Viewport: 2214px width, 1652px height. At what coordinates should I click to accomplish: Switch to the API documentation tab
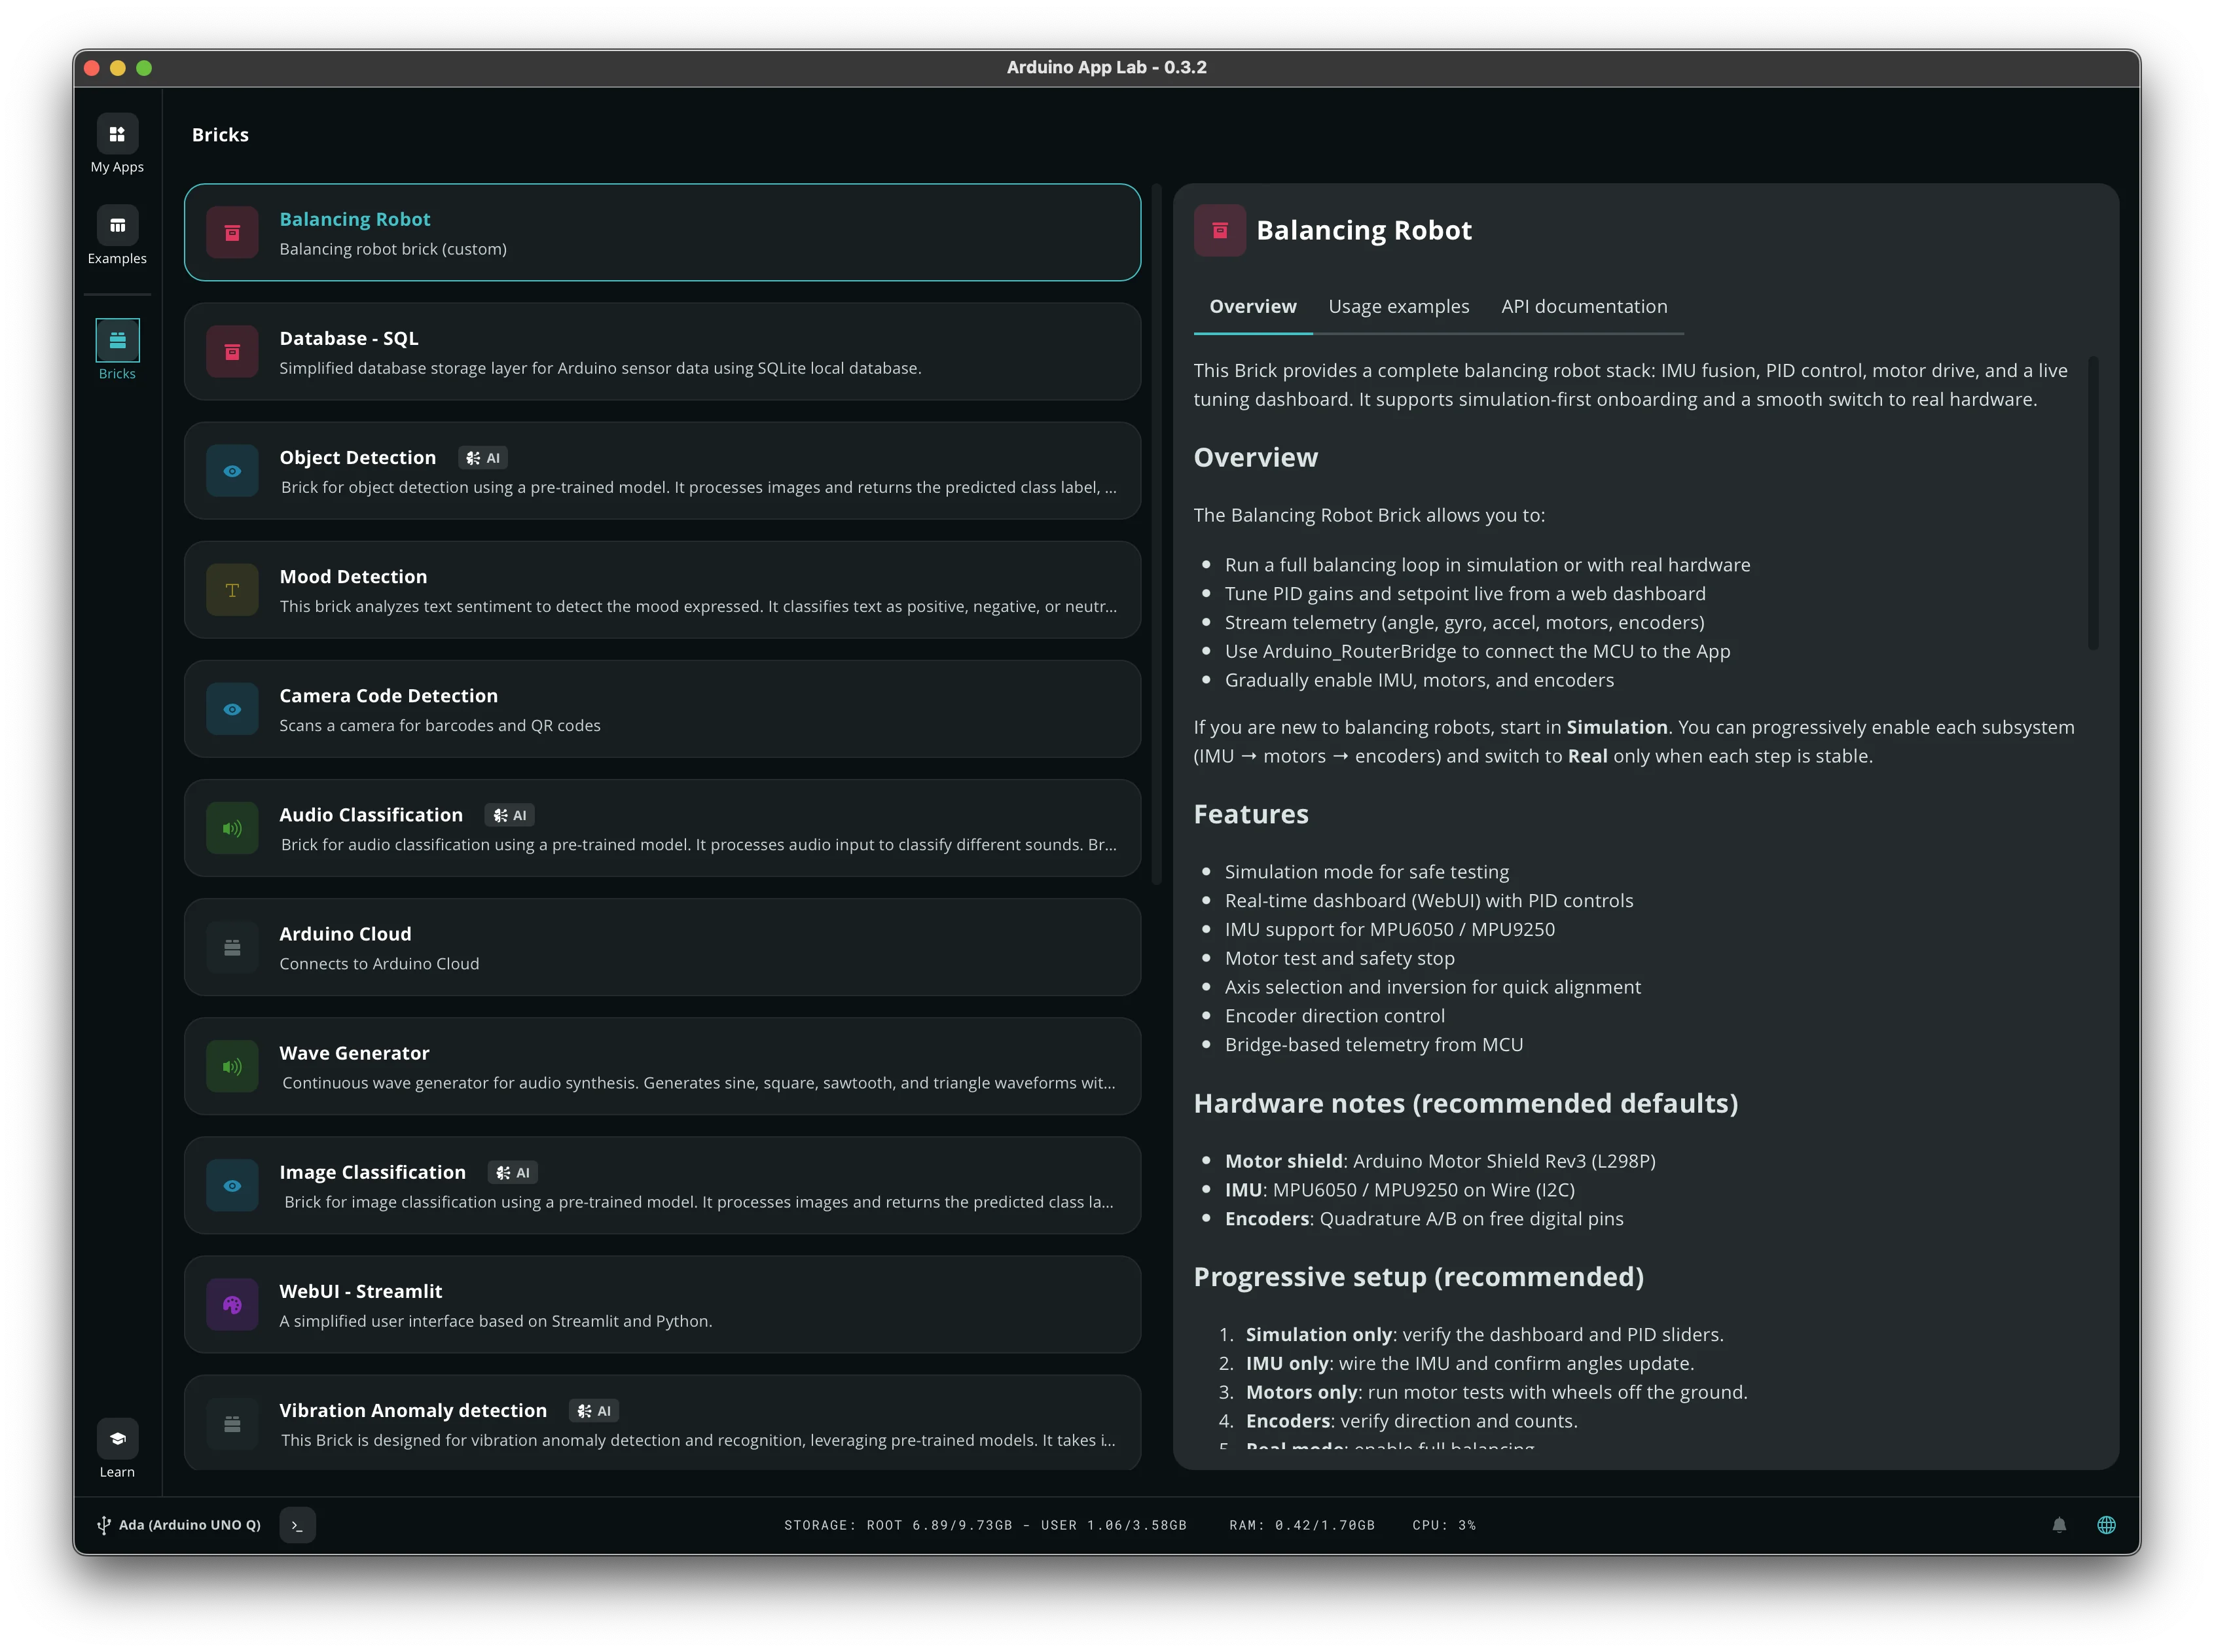[x=1583, y=306]
